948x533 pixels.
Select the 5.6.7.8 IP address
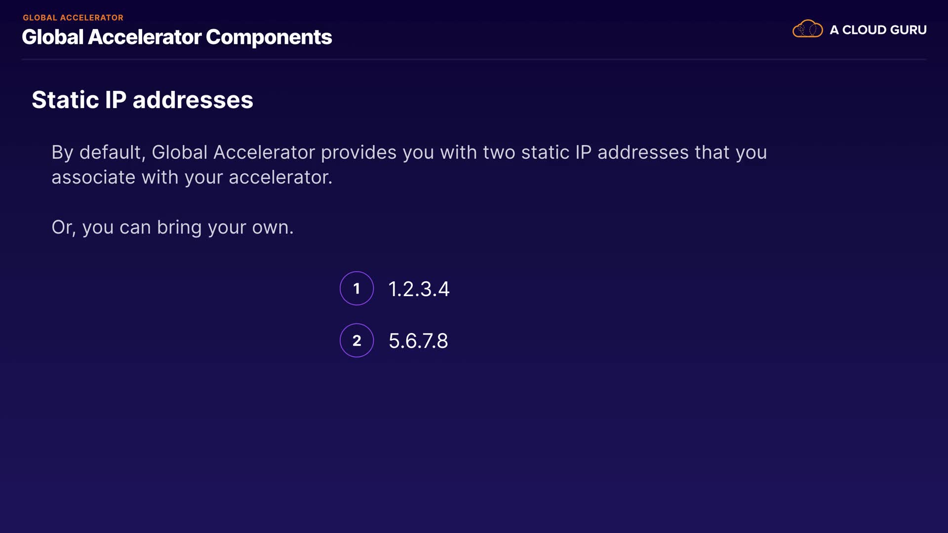pyautogui.click(x=418, y=341)
